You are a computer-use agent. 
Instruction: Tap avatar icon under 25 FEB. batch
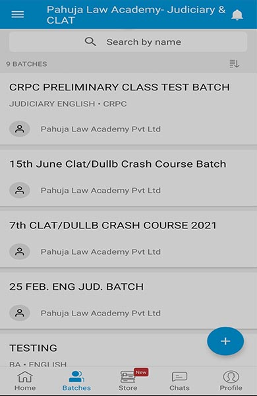click(x=20, y=313)
